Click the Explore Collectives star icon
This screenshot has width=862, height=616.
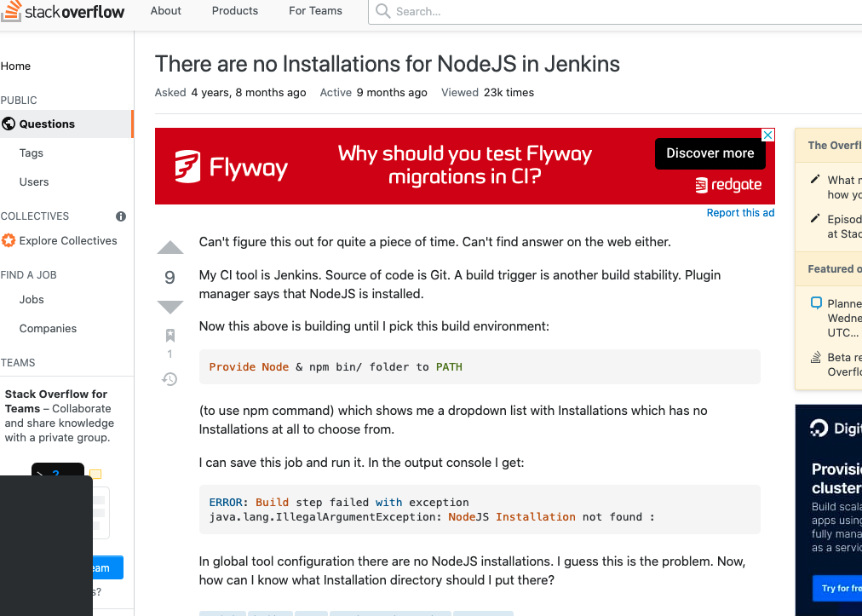(x=9, y=240)
